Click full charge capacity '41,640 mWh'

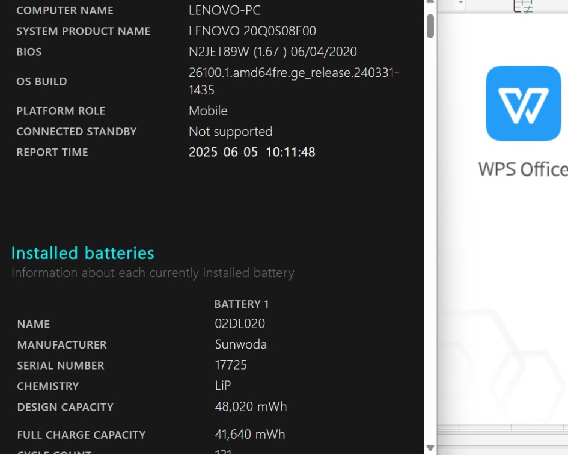click(250, 434)
